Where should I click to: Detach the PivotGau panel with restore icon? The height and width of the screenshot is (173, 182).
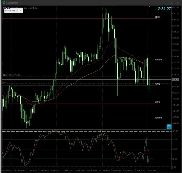point(17,11)
